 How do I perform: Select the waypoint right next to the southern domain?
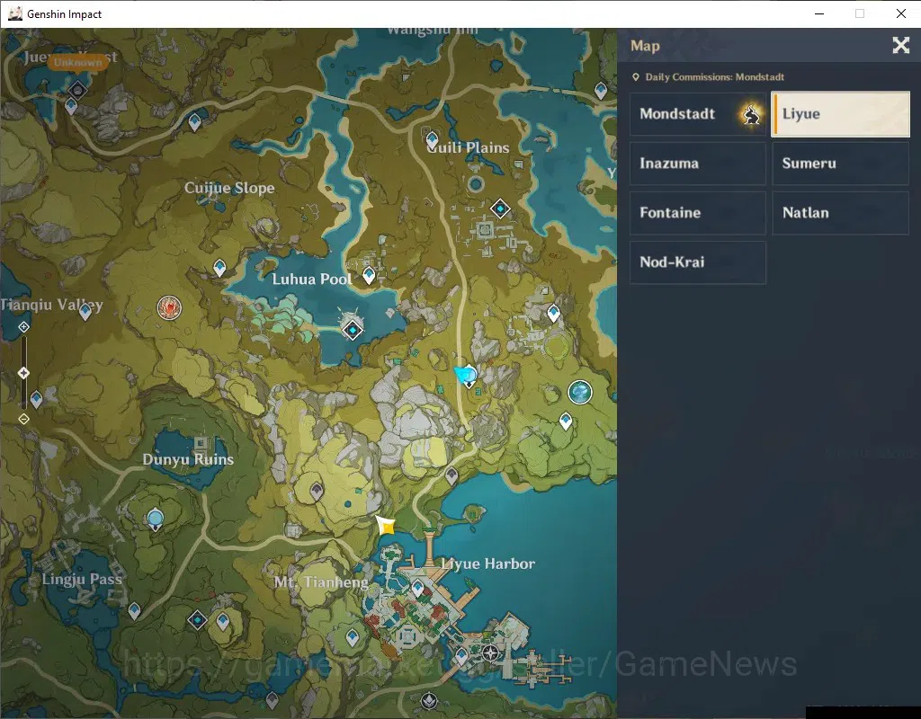[223, 621]
